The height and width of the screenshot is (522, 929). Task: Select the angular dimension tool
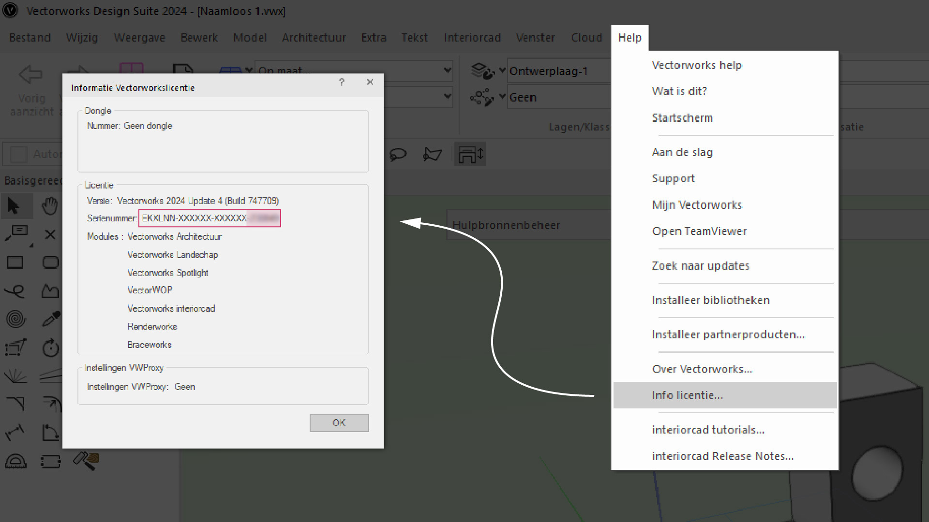click(x=50, y=432)
